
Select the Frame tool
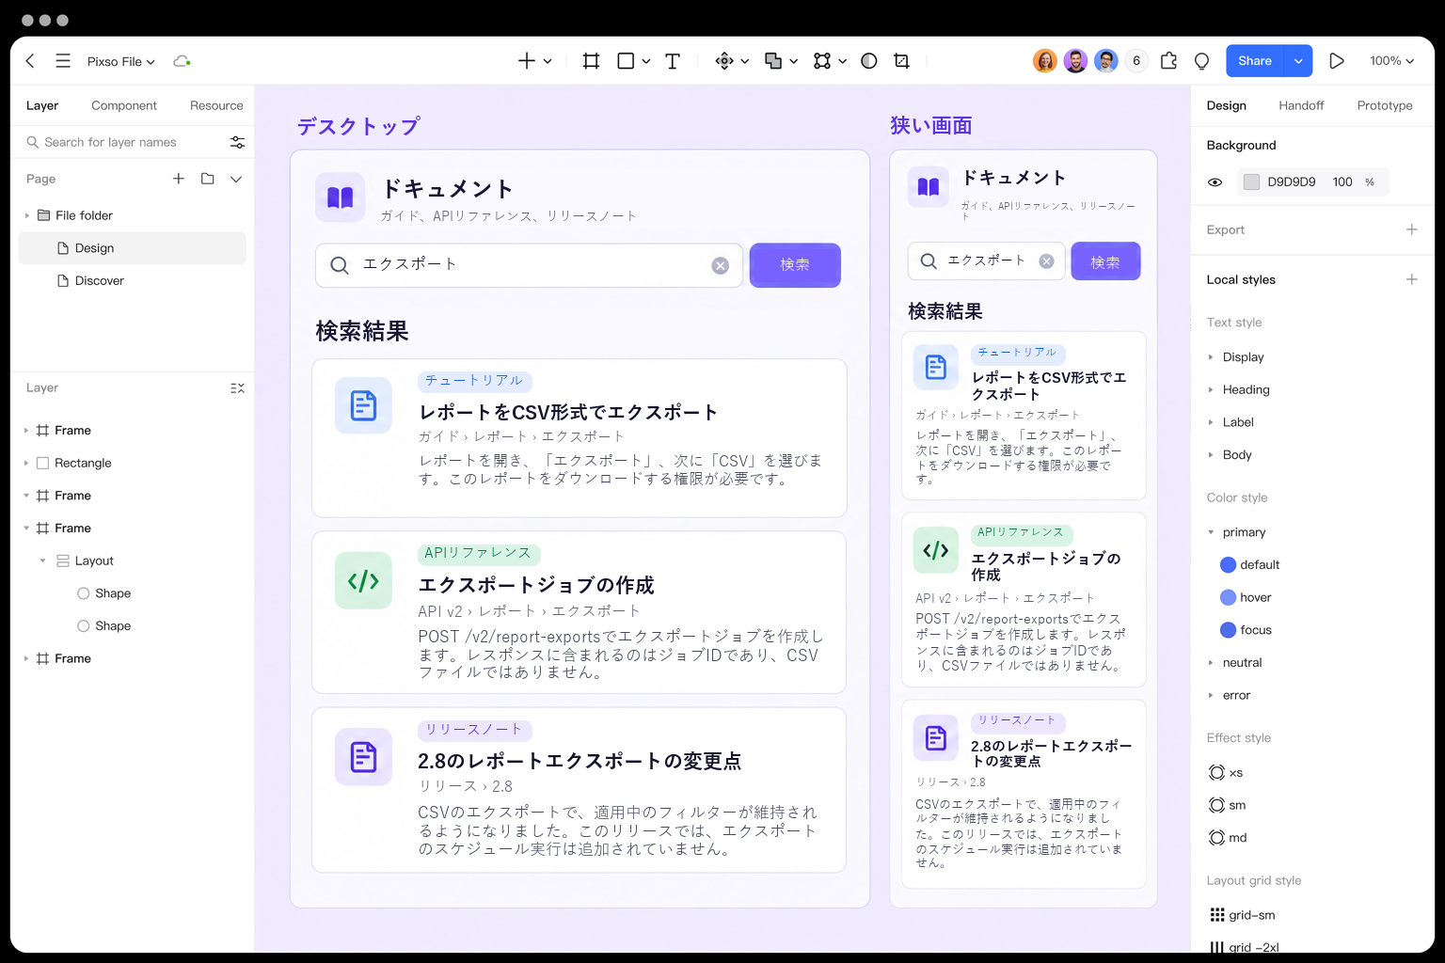coord(591,61)
